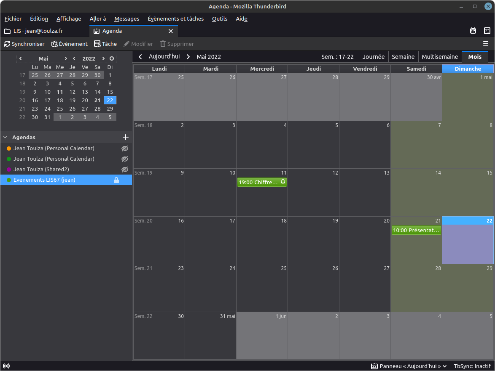Open the tasks tab icon at top right

click(487, 31)
